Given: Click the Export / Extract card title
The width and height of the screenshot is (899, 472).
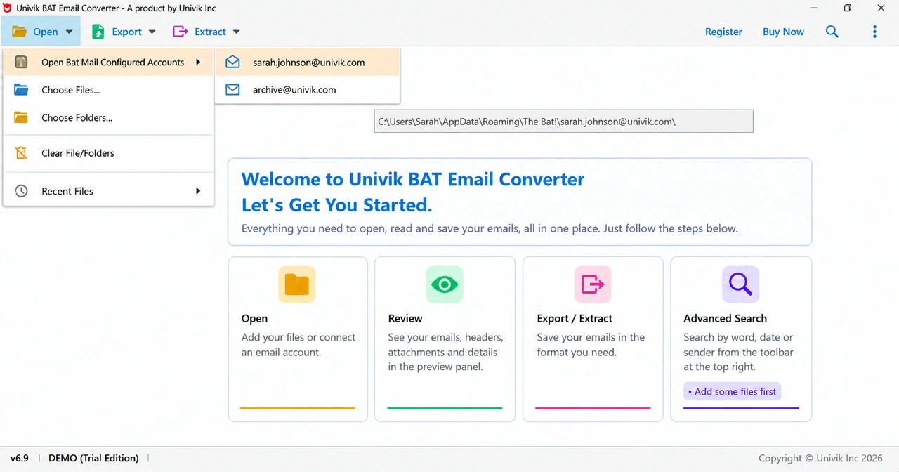Looking at the screenshot, I should (x=575, y=318).
